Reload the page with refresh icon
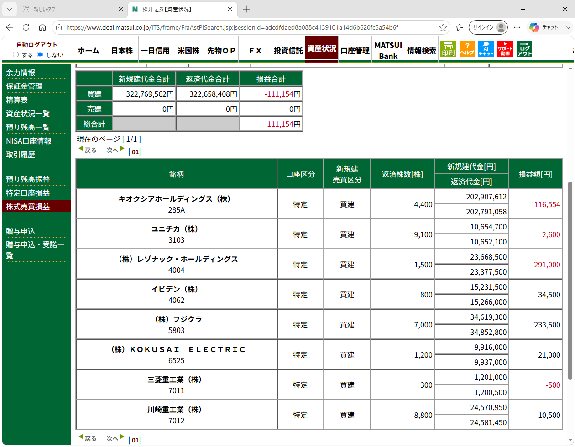This screenshot has height=447, width=575. 26,27
